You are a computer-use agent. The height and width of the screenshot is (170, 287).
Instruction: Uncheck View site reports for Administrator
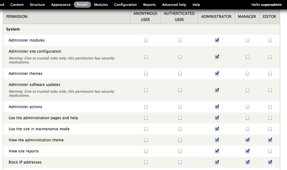click(217, 151)
